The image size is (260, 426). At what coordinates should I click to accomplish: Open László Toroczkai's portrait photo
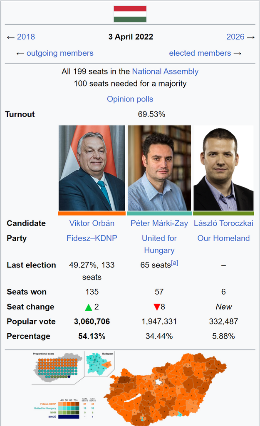coord(223,168)
